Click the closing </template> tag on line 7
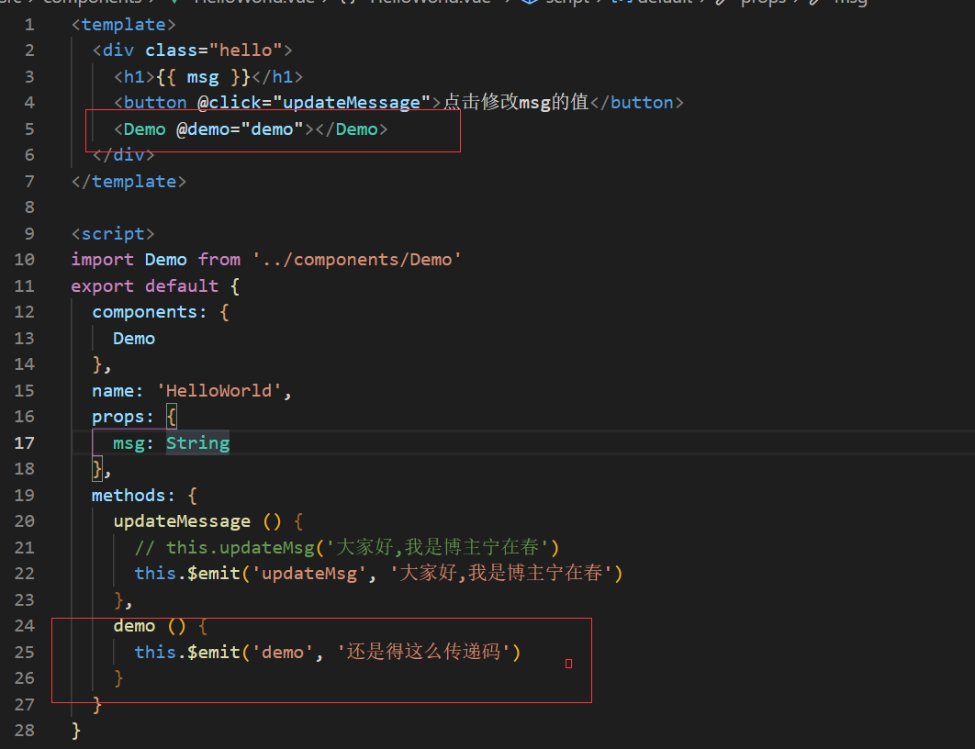Screen dimensions: 975x749 point(129,182)
